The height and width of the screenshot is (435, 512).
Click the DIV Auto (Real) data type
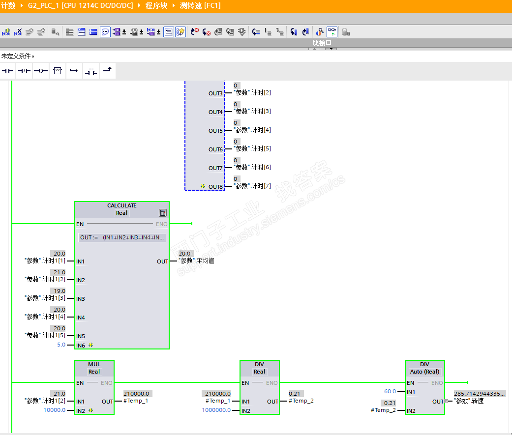pos(424,372)
